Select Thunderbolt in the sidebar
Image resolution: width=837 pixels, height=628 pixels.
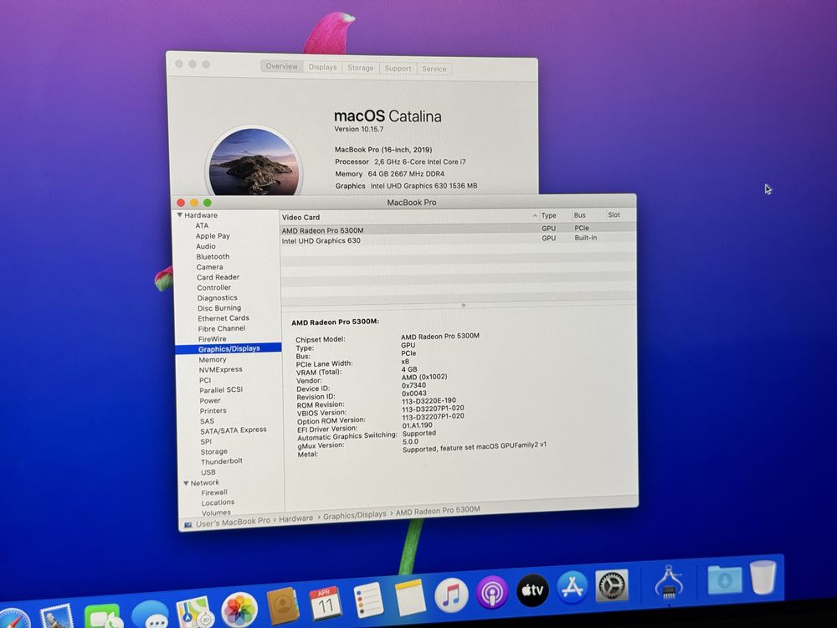222,461
